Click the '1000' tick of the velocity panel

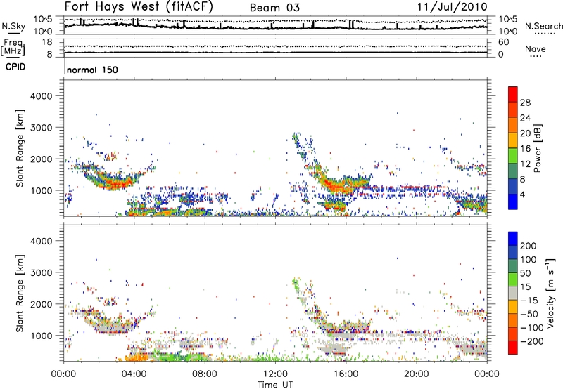pyautogui.click(x=42, y=336)
